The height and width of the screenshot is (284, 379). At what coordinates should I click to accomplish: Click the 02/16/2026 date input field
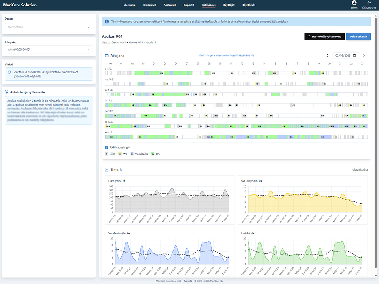343,56
